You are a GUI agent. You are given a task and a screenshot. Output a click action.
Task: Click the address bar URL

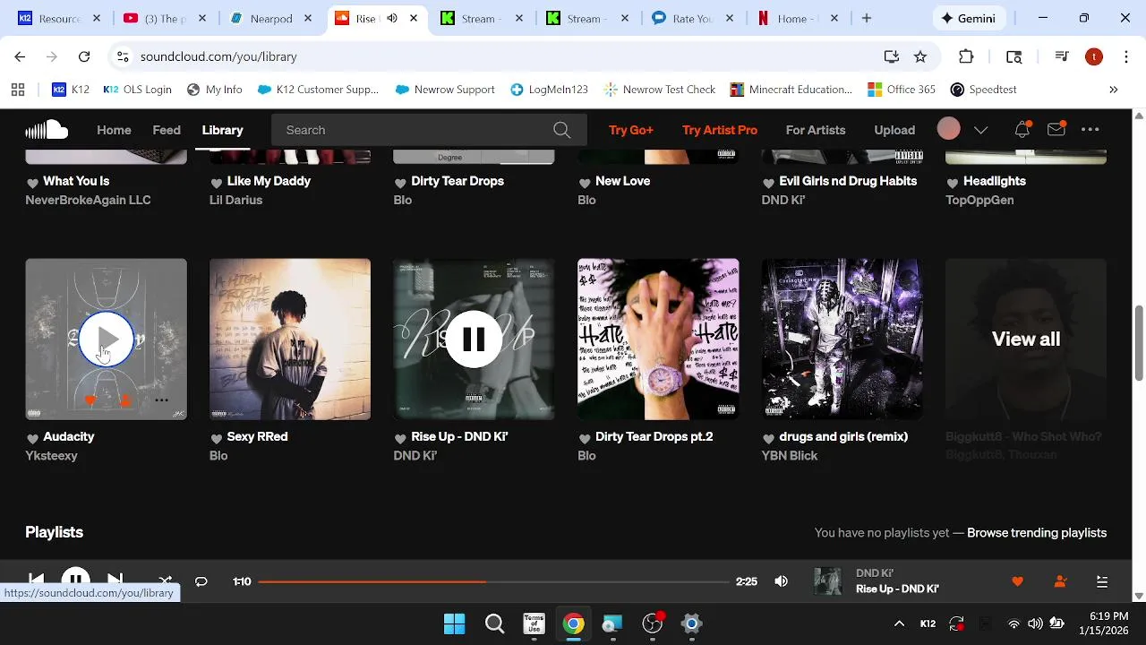(218, 56)
